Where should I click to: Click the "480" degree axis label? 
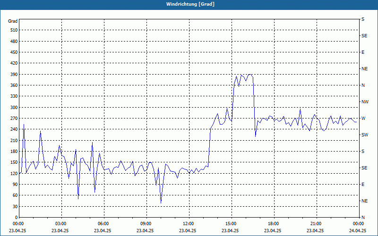14,41
